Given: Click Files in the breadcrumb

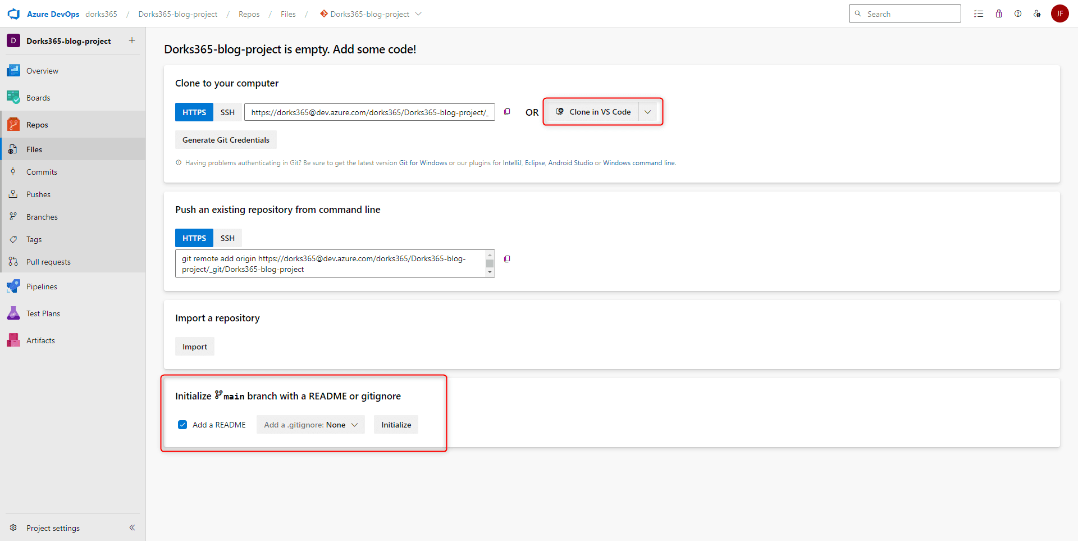Looking at the screenshot, I should click(x=288, y=14).
